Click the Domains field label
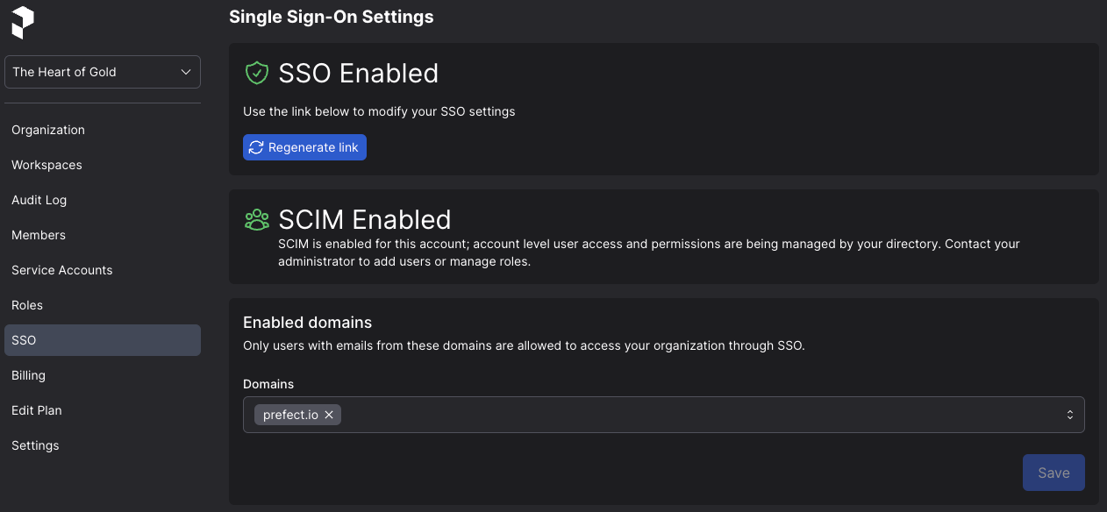The image size is (1107, 512). [268, 384]
